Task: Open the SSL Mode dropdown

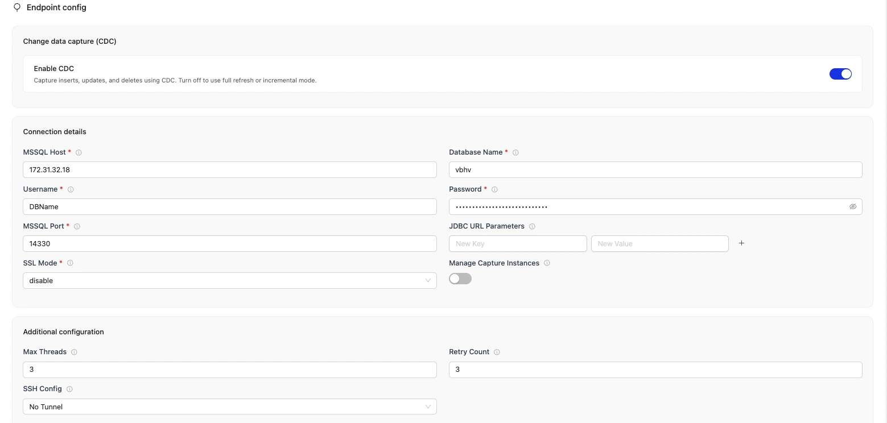Action: [230, 280]
